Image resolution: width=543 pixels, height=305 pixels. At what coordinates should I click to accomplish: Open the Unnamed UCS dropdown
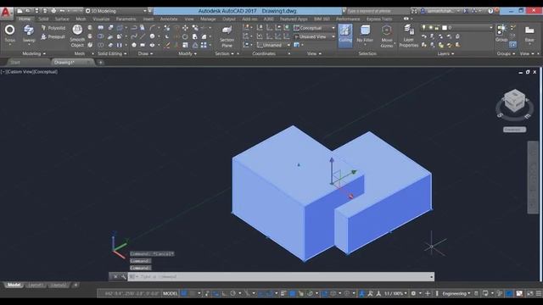coord(273,45)
